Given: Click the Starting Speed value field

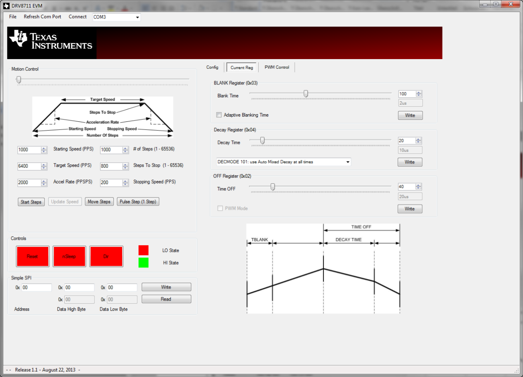Looking at the screenshot, I should pos(29,150).
